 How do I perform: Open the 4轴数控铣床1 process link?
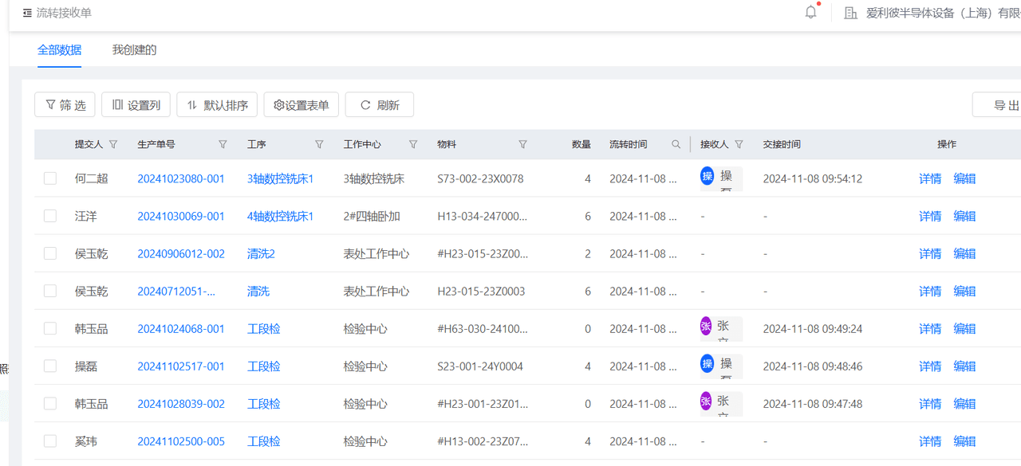(x=281, y=216)
